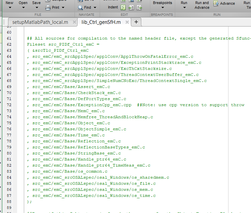This screenshot has height=213, width=251.
Task: Switch to setupMatlabPath_local.m tab
Action: [x=40, y=22]
